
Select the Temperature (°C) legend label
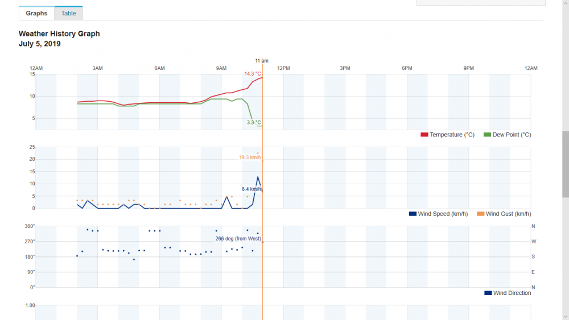[452, 135]
